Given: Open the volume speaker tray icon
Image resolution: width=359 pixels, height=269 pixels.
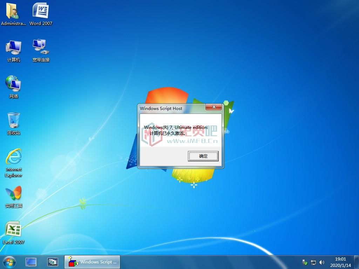Looking at the screenshot, I should tap(322, 262).
